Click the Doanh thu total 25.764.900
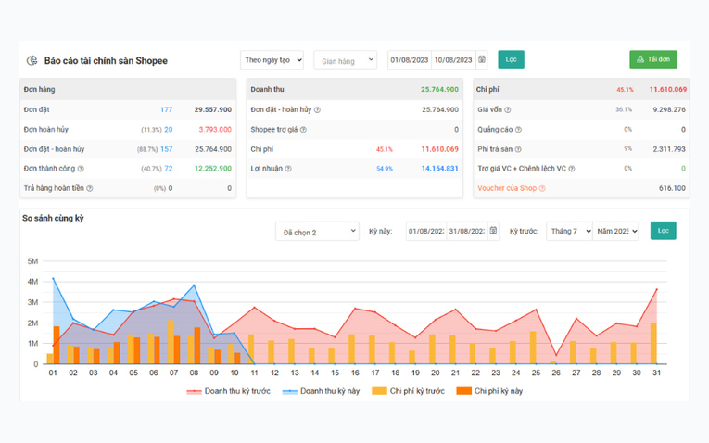The image size is (709, 443). [439, 90]
